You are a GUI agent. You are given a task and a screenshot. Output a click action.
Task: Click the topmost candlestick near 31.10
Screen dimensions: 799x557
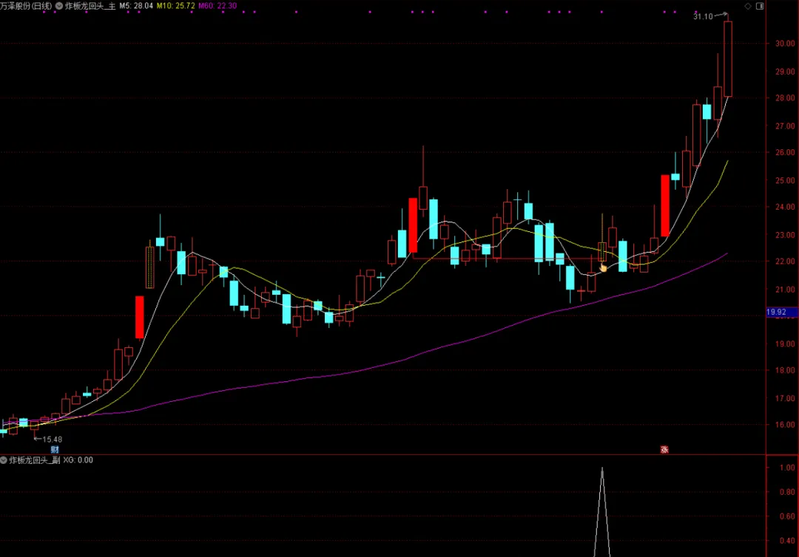[x=728, y=58]
